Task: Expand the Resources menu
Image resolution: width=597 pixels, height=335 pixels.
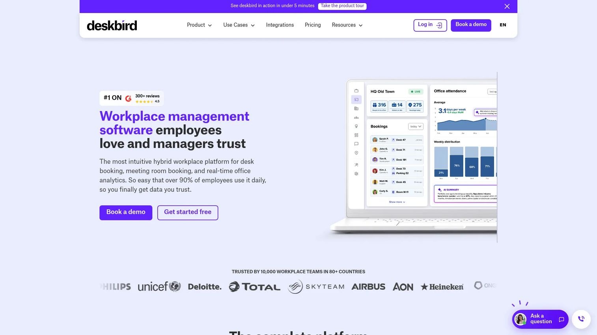Action: pos(347,25)
